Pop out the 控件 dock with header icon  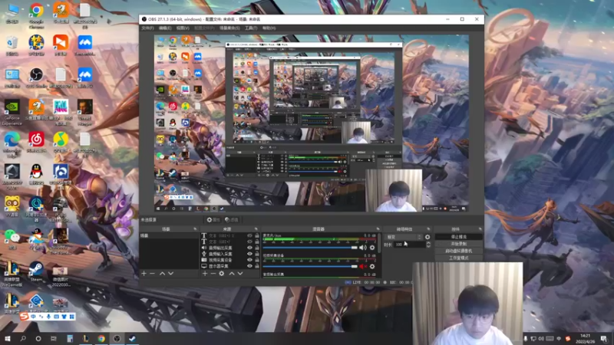tap(480, 228)
